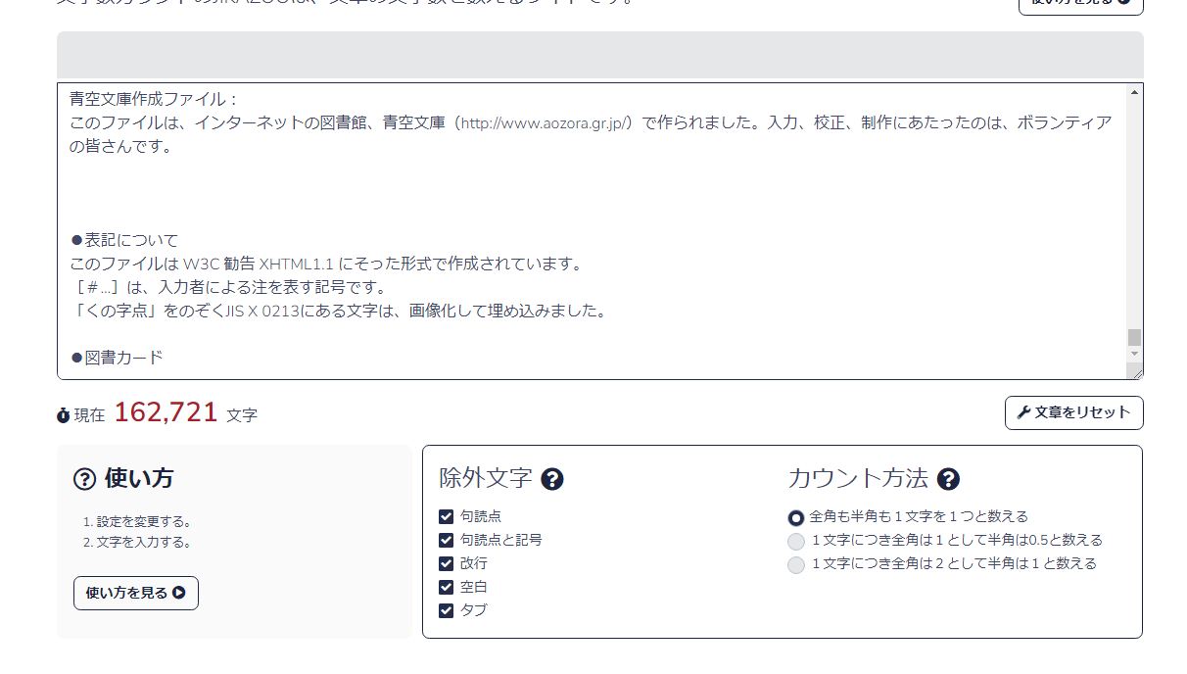The width and height of the screenshot is (1187, 674).
Task: Open the usage guide via bottom 使い方を見る button
Action: [135, 593]
